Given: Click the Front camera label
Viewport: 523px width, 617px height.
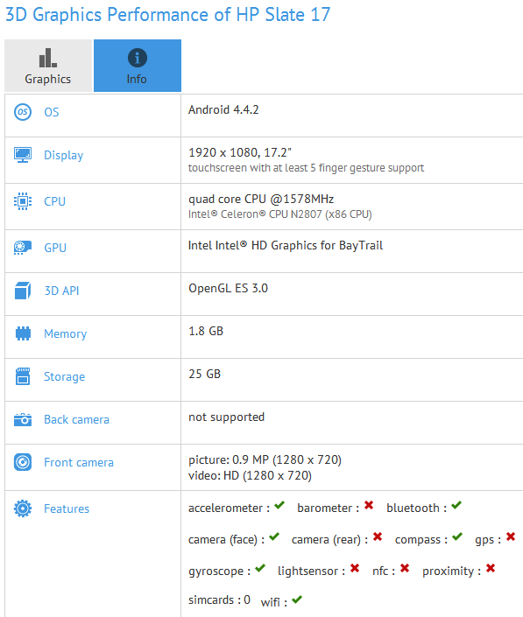Looking at the screenshot, I should [79, 462].
